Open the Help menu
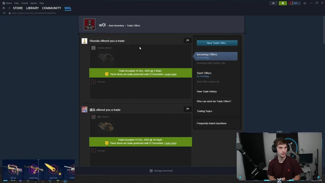The width and height of the screenshot is (325, 183). pyautogui.click(x=41, y=3)
